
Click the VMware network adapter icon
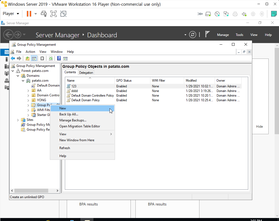226,14
